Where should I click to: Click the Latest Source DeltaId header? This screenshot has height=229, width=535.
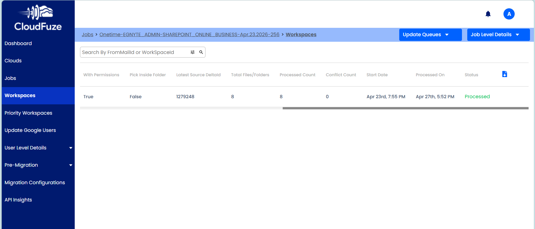point(198,75)
